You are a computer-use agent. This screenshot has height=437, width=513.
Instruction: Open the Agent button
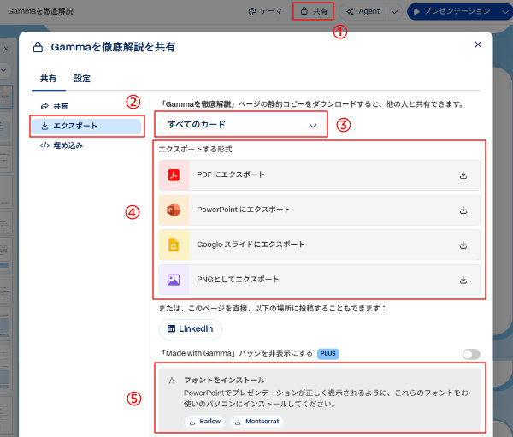(x=363, y=11)
